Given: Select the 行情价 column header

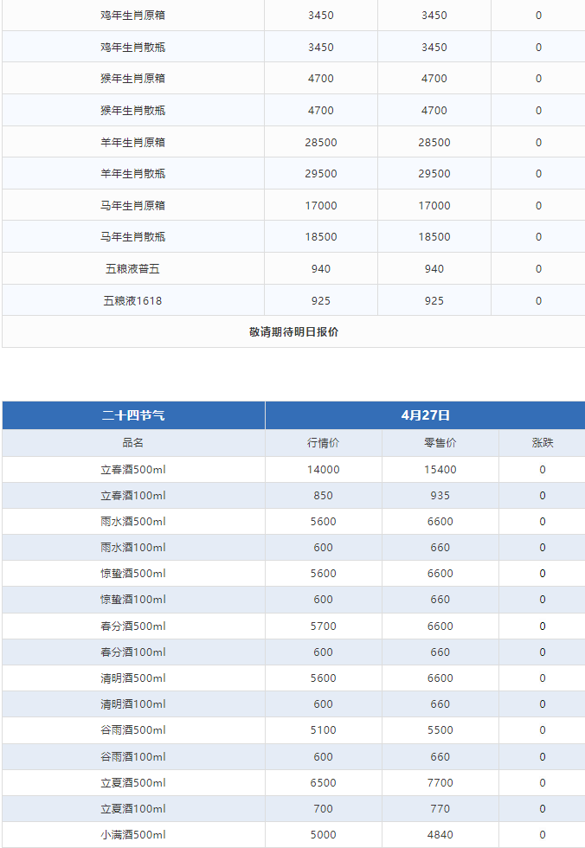Looking at the screenshot, I should tap(324, 443).
